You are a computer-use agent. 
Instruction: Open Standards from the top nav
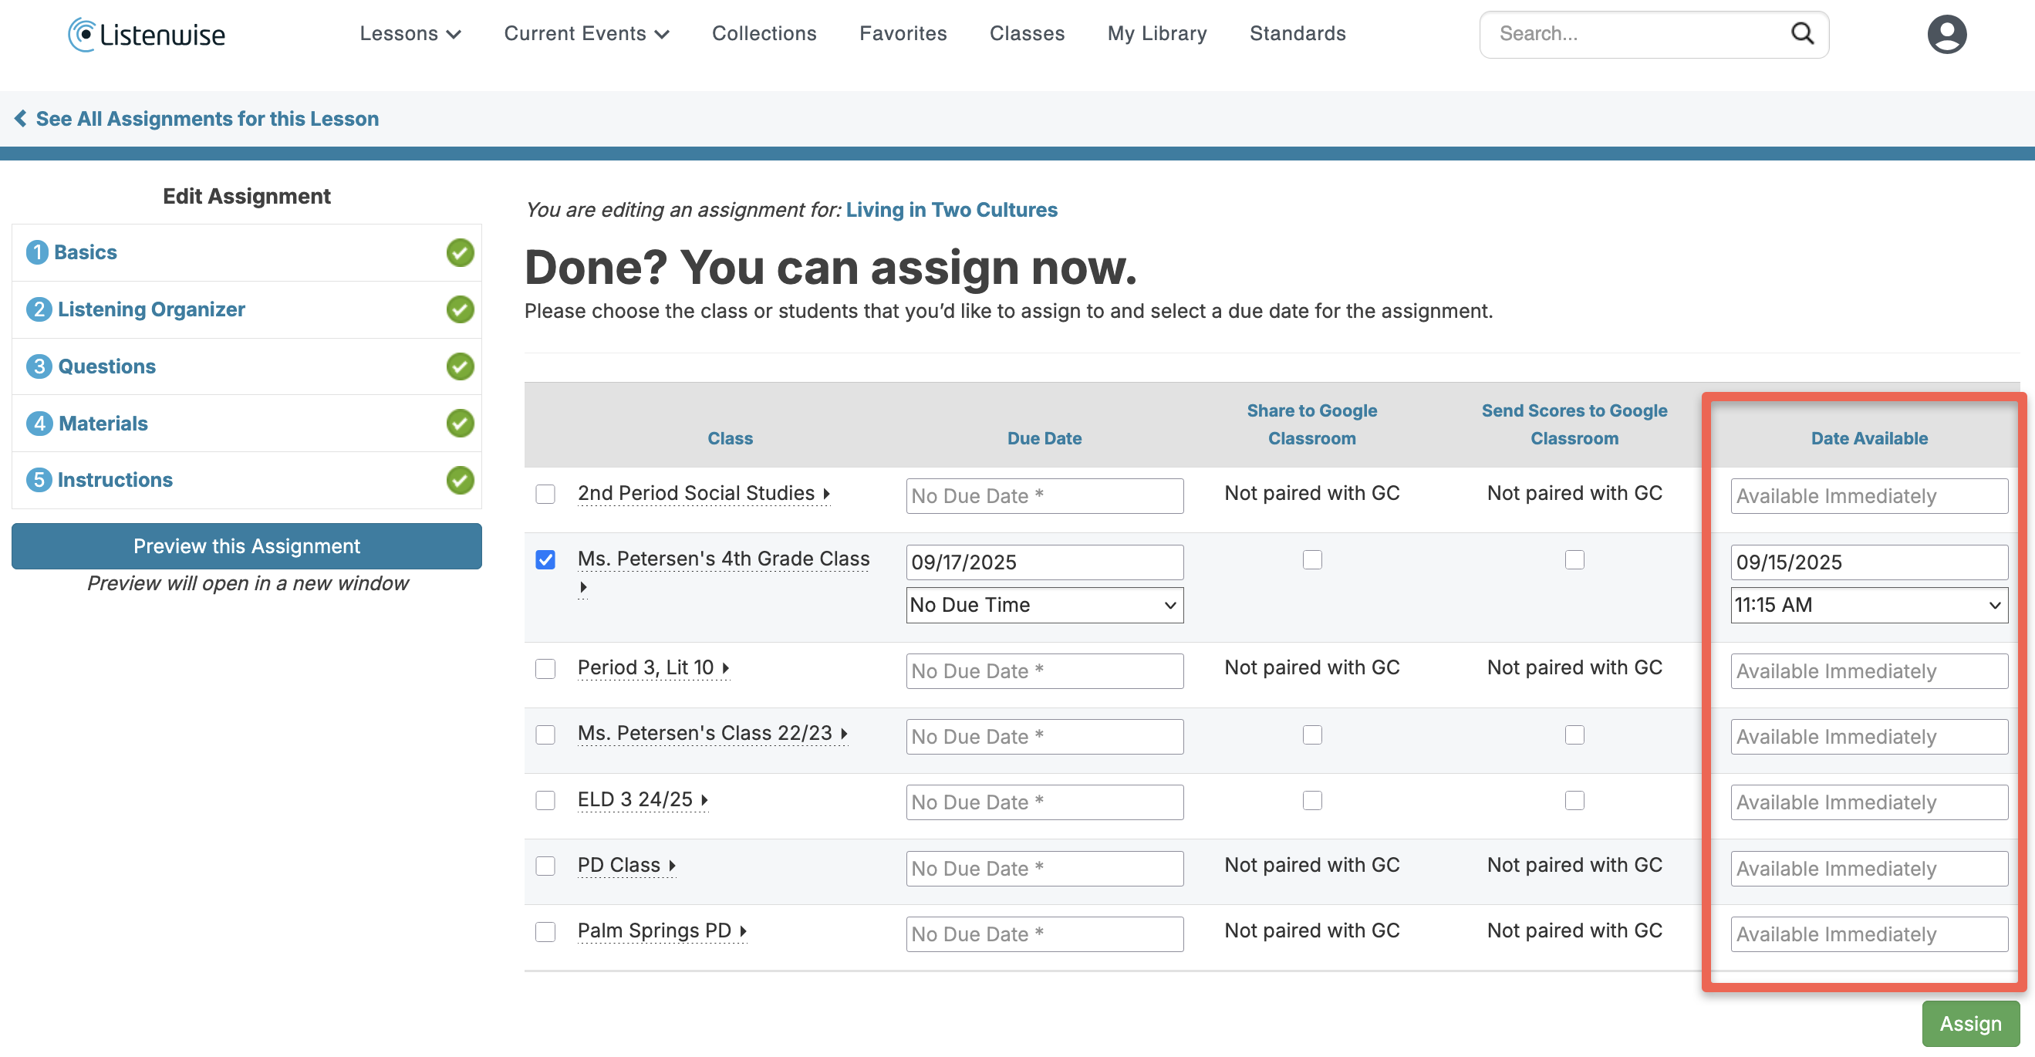(x=1298, y=33)
